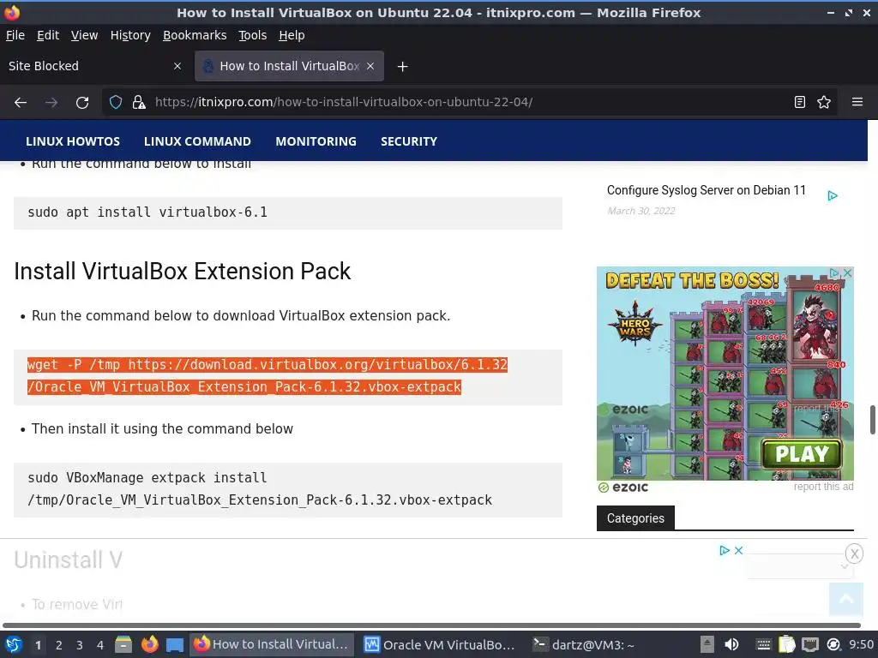Switch to workspace 3

coord(80,645)
